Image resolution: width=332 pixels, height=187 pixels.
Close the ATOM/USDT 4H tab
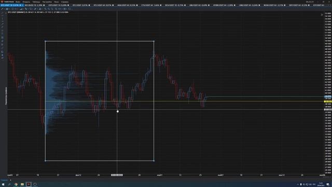pyautogui.click(x=234, y=5)
